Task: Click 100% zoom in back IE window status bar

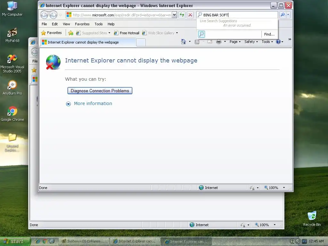Action: coord(262,225)
